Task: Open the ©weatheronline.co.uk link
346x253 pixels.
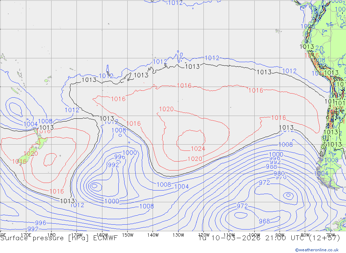Action: point(317,250)
